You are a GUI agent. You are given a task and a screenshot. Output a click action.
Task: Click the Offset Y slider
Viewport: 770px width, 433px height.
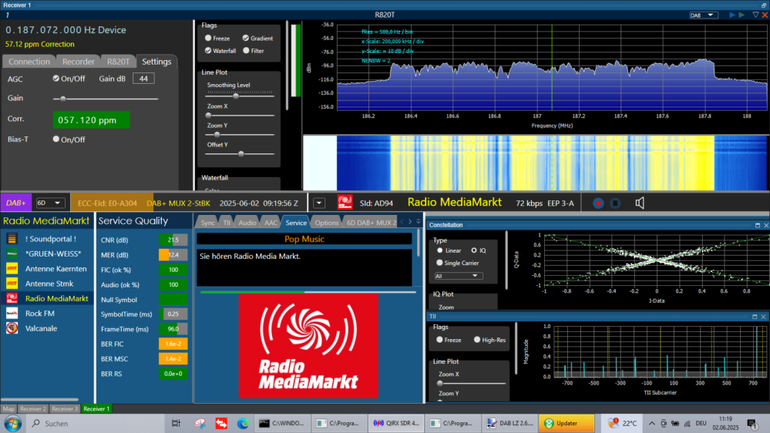(240, 153)
